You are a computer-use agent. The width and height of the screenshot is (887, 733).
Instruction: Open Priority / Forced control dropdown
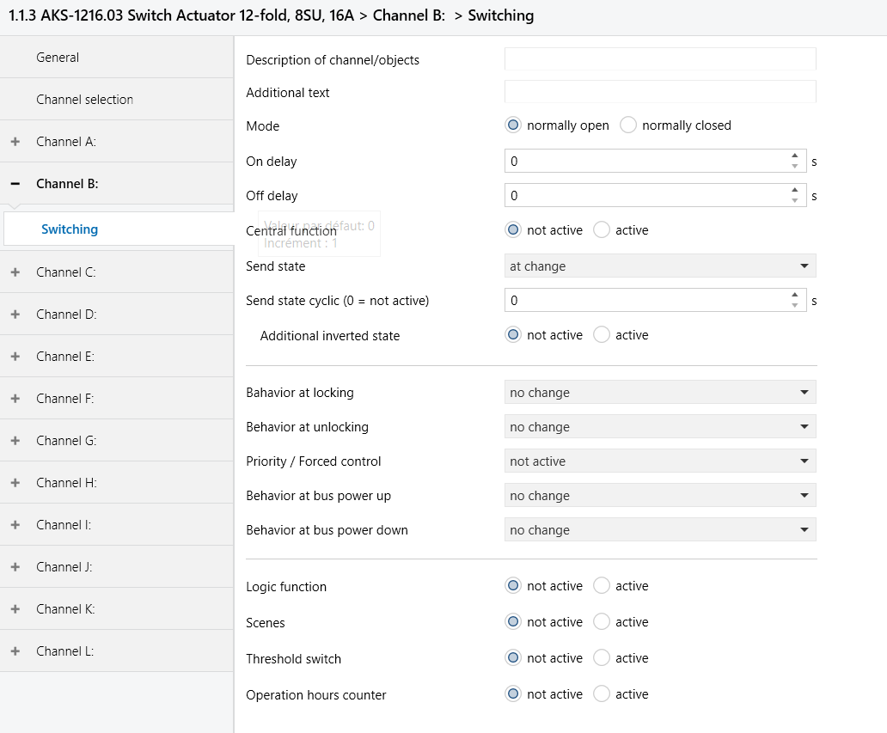coord(660,461)
